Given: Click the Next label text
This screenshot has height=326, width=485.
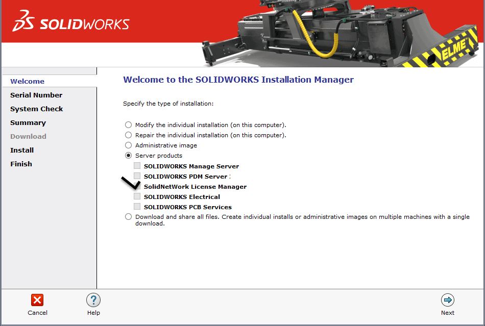Looking at the screenshot, I should pos(448,313).
